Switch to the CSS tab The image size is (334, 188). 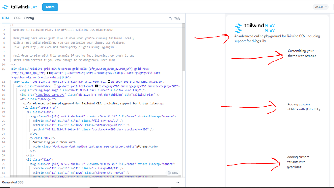(17, 18)
